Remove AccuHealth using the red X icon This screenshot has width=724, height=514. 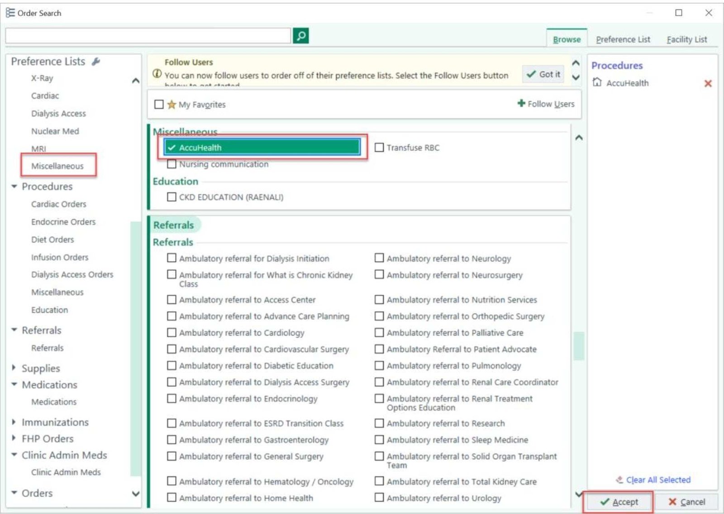pyautogui.click(x=707, y=83)
